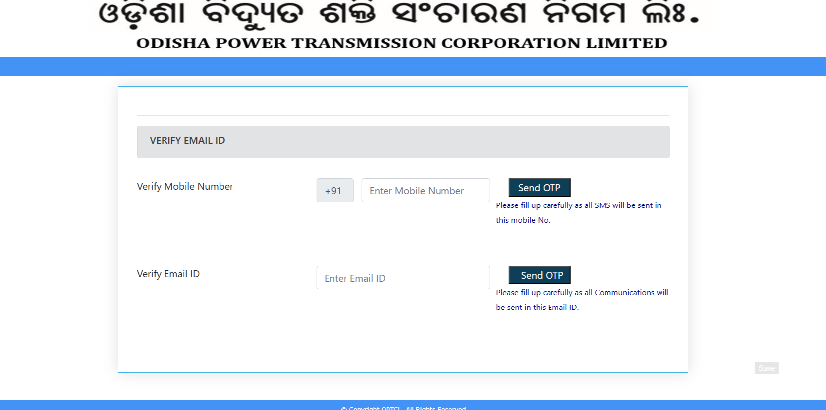Click the faded Save button
This screenshot has width=826, height=410.
766,368
